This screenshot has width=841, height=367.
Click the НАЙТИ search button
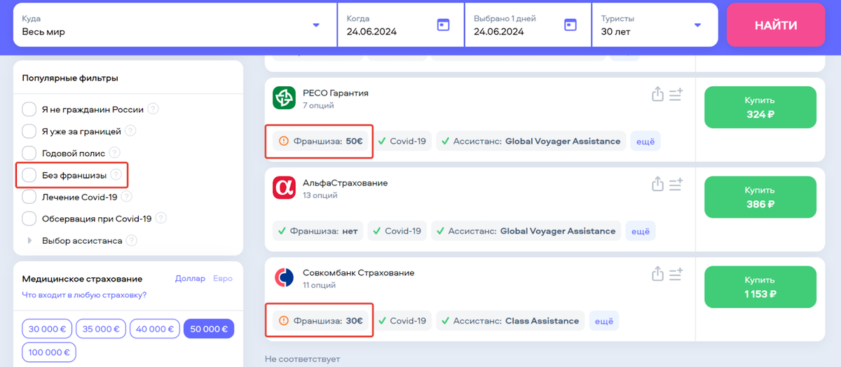tap(776, 25)
